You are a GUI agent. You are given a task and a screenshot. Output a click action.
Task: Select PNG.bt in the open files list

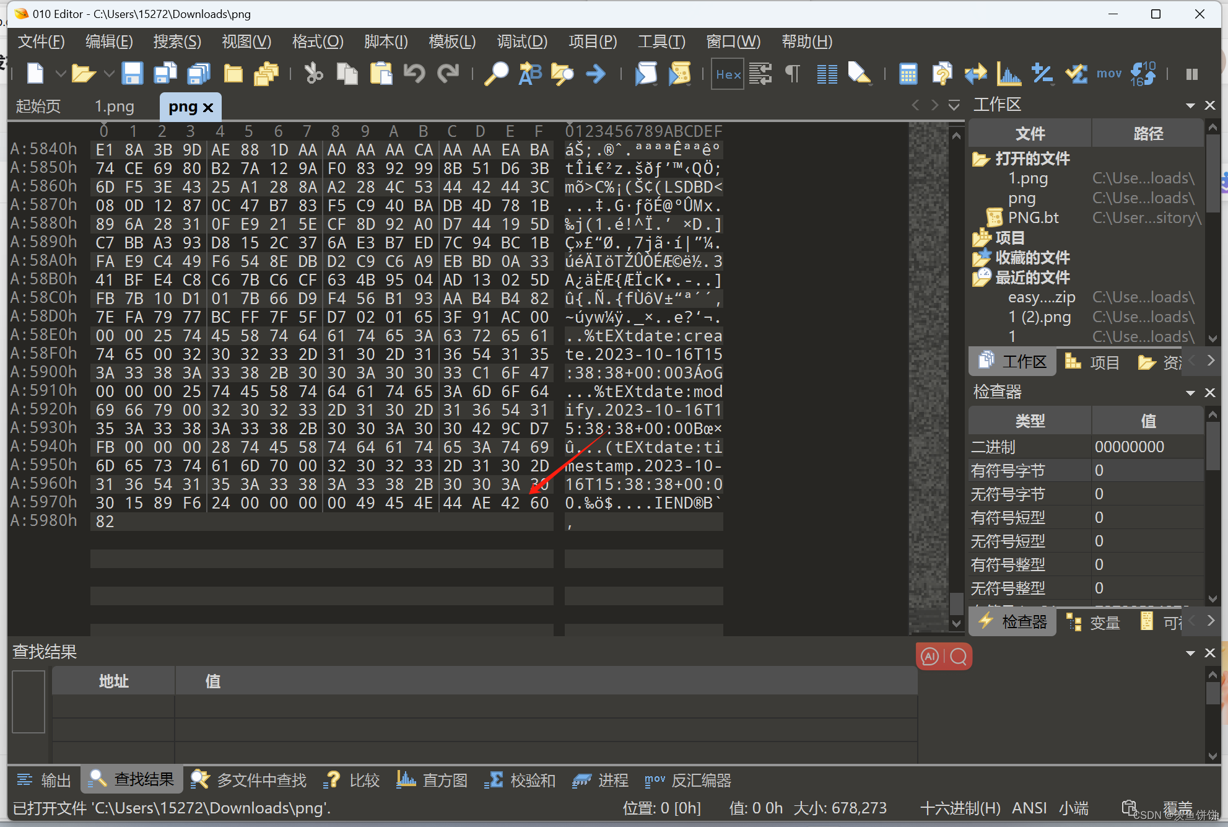(x=1033, y=218)
